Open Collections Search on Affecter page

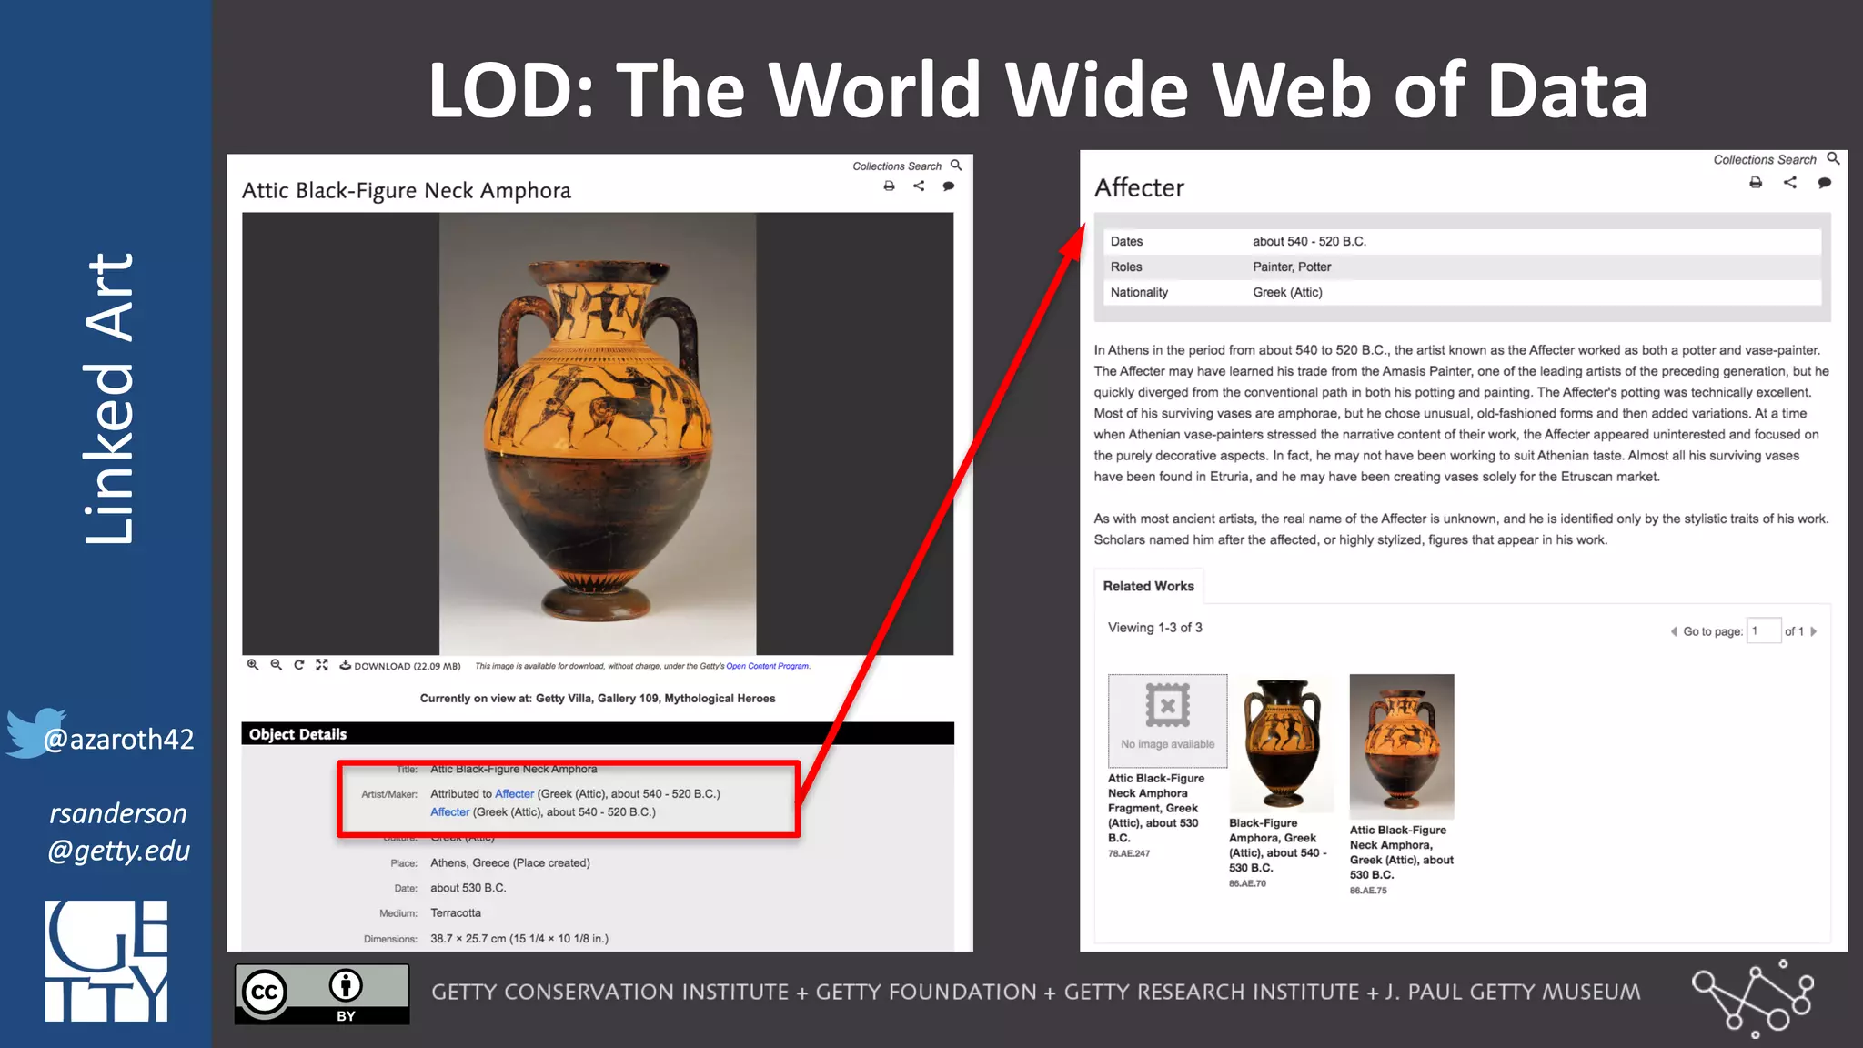pos(1764,160)
